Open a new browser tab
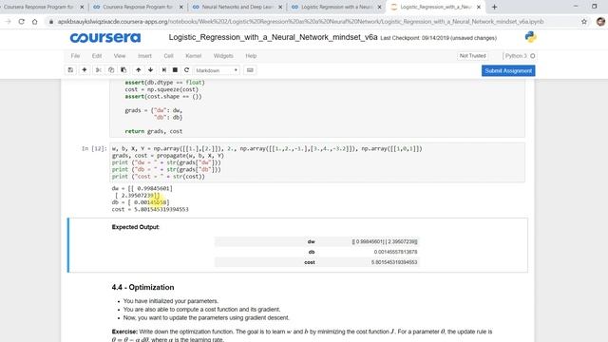The width and height of the screenshot is (608, 342). point(494,7)
